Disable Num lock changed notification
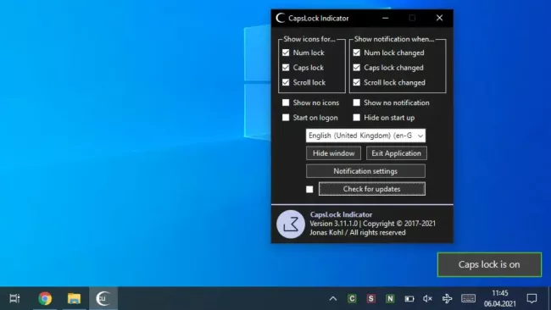 [357, 53]
